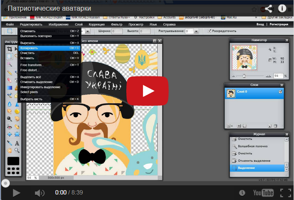
Task: Open Layer Styles icon in Слои panel
Action: pyautogui.click(x=245, y=126)
